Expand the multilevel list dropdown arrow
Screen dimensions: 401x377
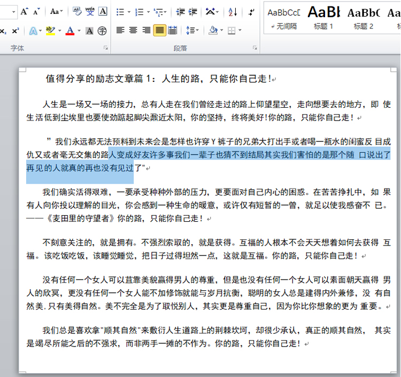tap(165, 12)
